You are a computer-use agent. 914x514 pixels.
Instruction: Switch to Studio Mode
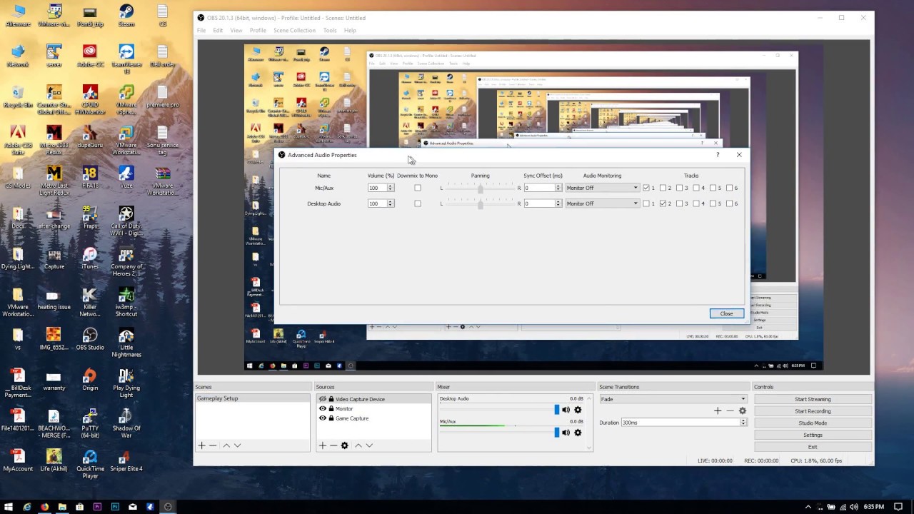(x=813, y=423)
